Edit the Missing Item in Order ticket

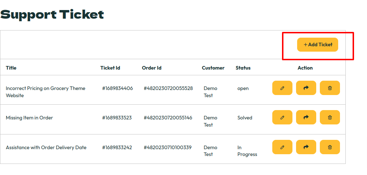(x=282, y=117)
